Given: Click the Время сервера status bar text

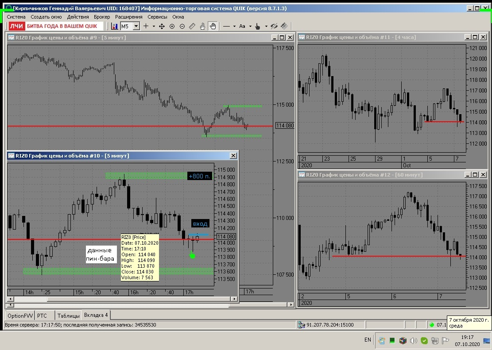Looking at the screenshot, I should [80, 325].
